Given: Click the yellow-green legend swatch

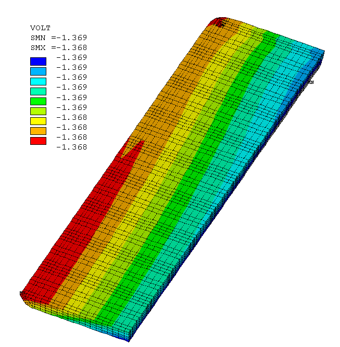Looking at the screenshot, I should point(39,111).
